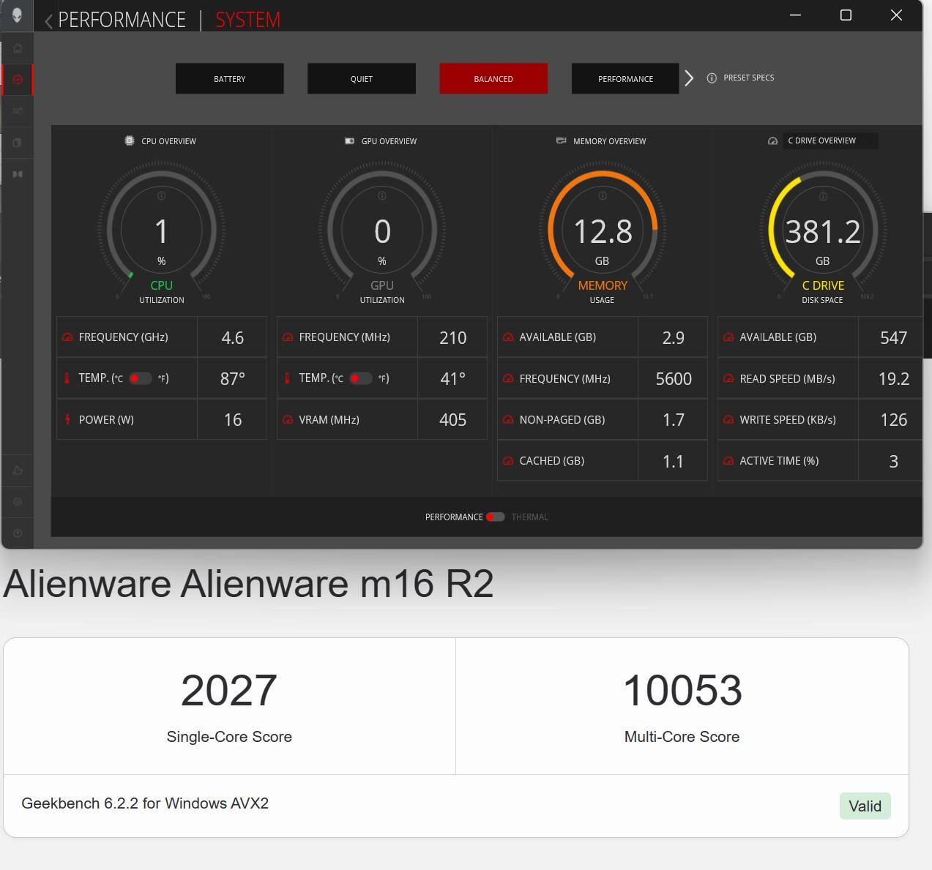Open Preset Specs information
The height and width of the screenshot is (870, 932).
tap(741, 78)
